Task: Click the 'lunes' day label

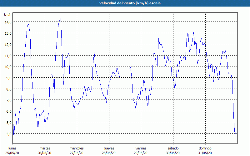Action: tap(12, 148)
